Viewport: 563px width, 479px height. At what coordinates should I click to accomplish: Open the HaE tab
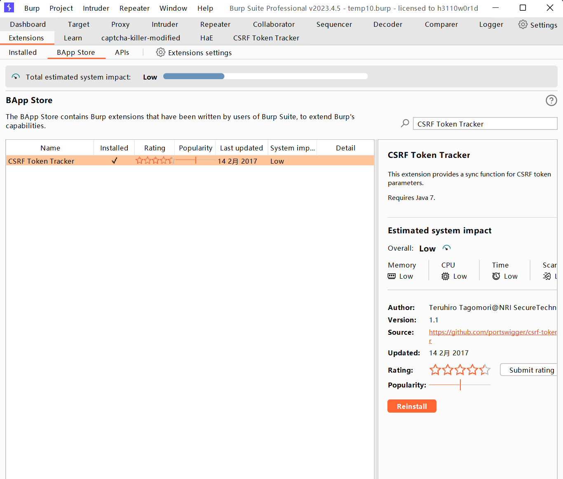pyautogui.click(x=206, y=38)
